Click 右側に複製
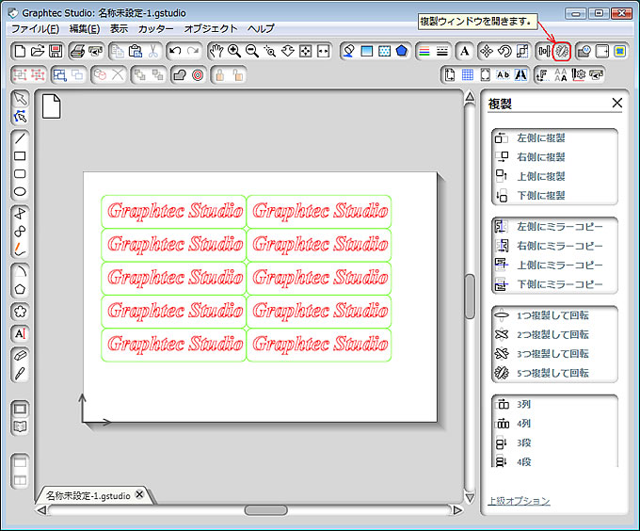 (541, 157)
